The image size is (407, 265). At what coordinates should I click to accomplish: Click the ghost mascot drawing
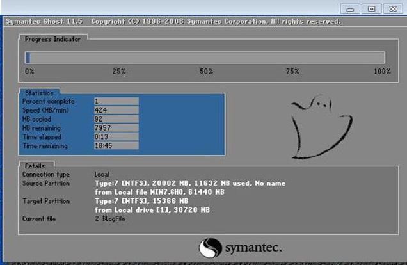click(x=321, y=127)
